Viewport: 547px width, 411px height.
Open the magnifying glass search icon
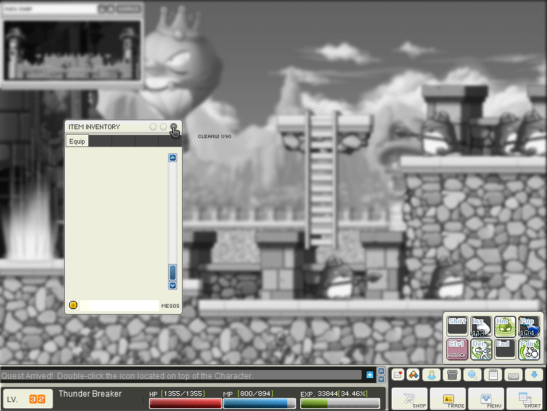(472, 375)
